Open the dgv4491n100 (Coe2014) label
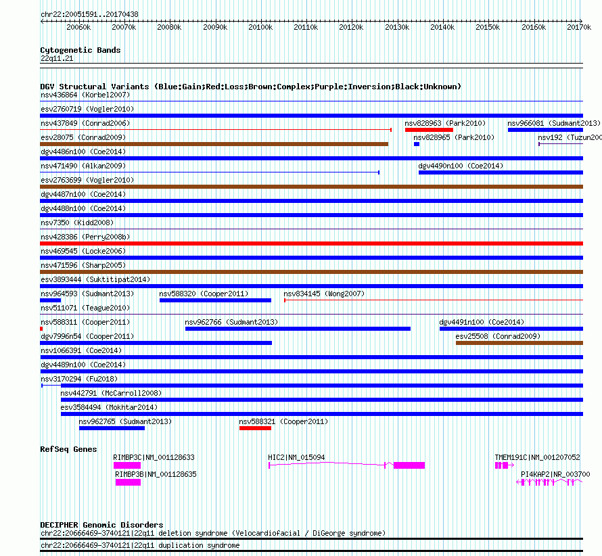 tap(482, 322)
